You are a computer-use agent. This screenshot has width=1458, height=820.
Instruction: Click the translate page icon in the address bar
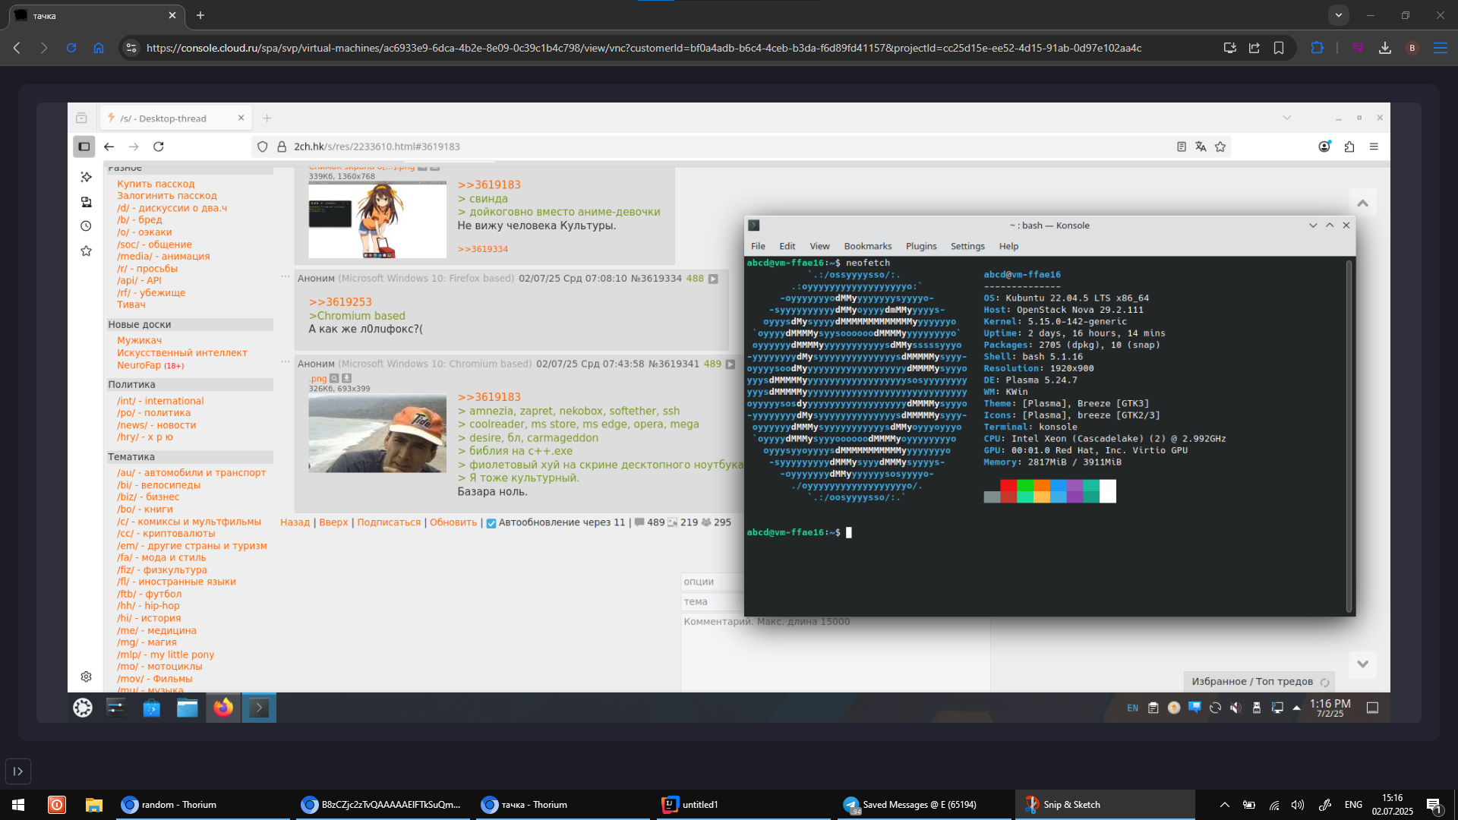1201,147
